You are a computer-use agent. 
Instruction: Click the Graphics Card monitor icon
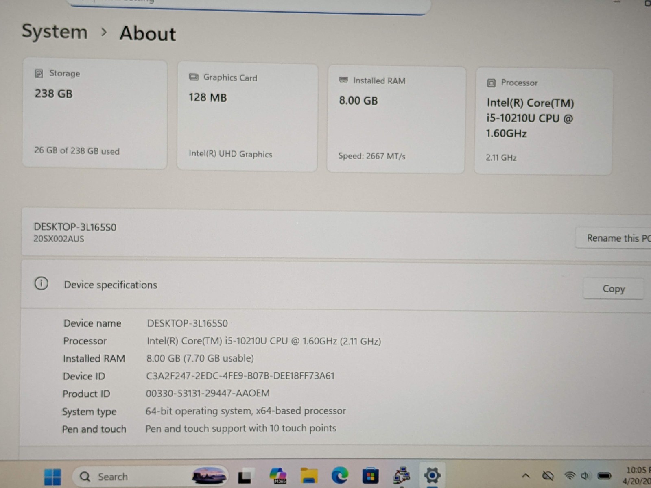(194, 77)
